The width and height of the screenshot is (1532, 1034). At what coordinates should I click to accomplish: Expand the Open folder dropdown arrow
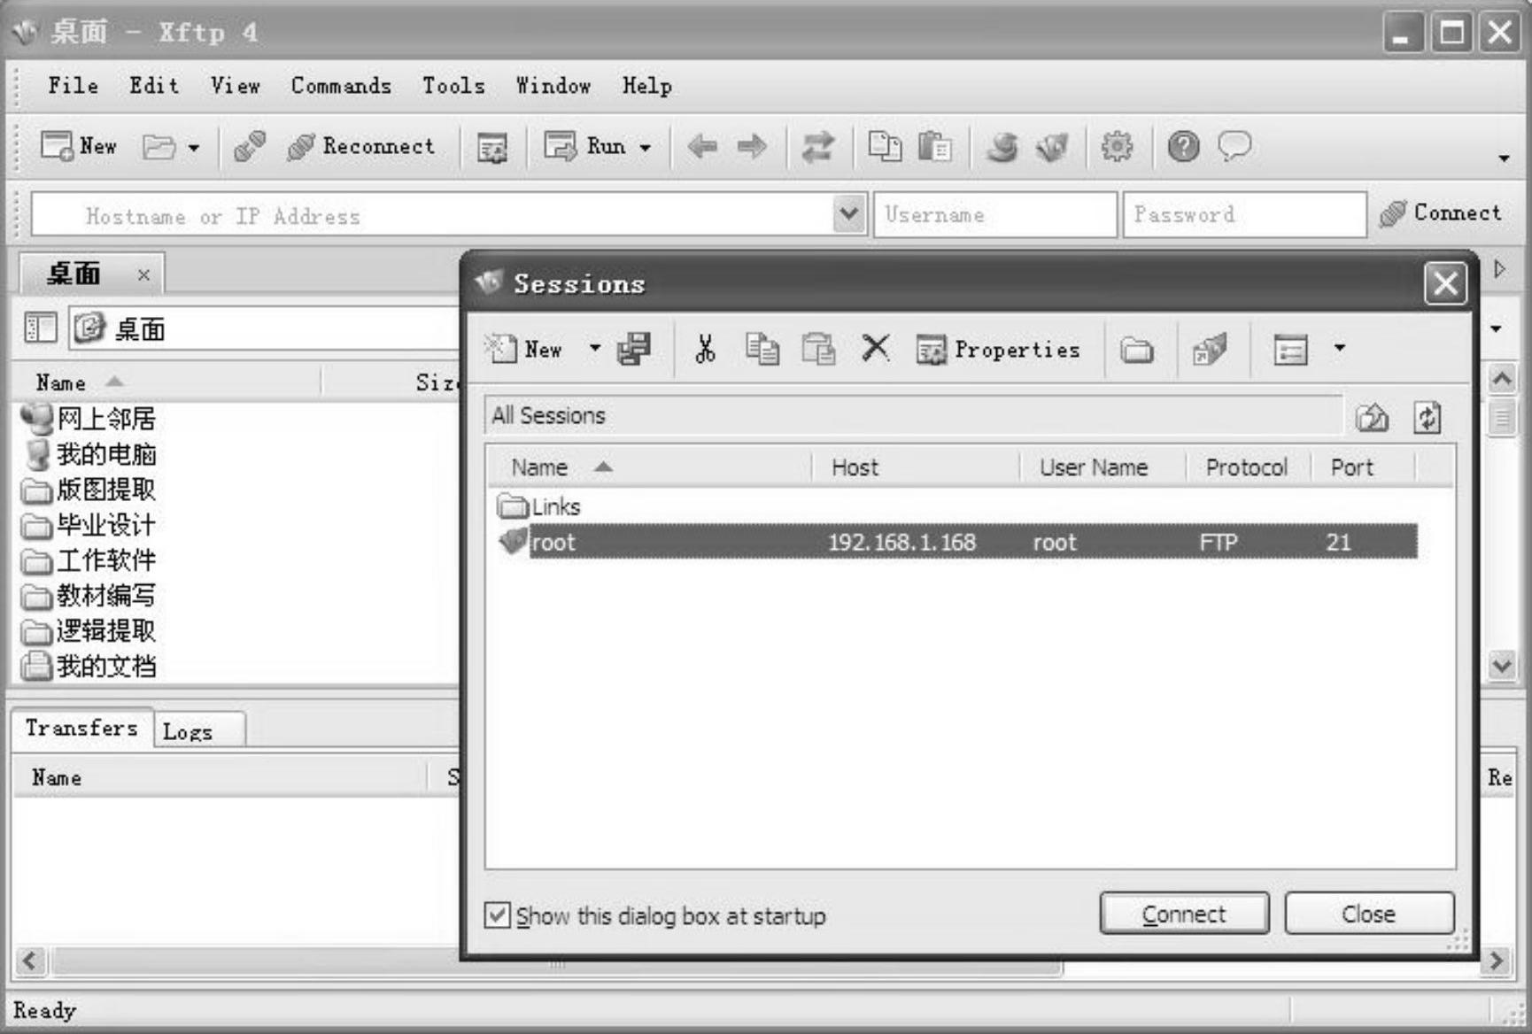(x=194, y=148)
